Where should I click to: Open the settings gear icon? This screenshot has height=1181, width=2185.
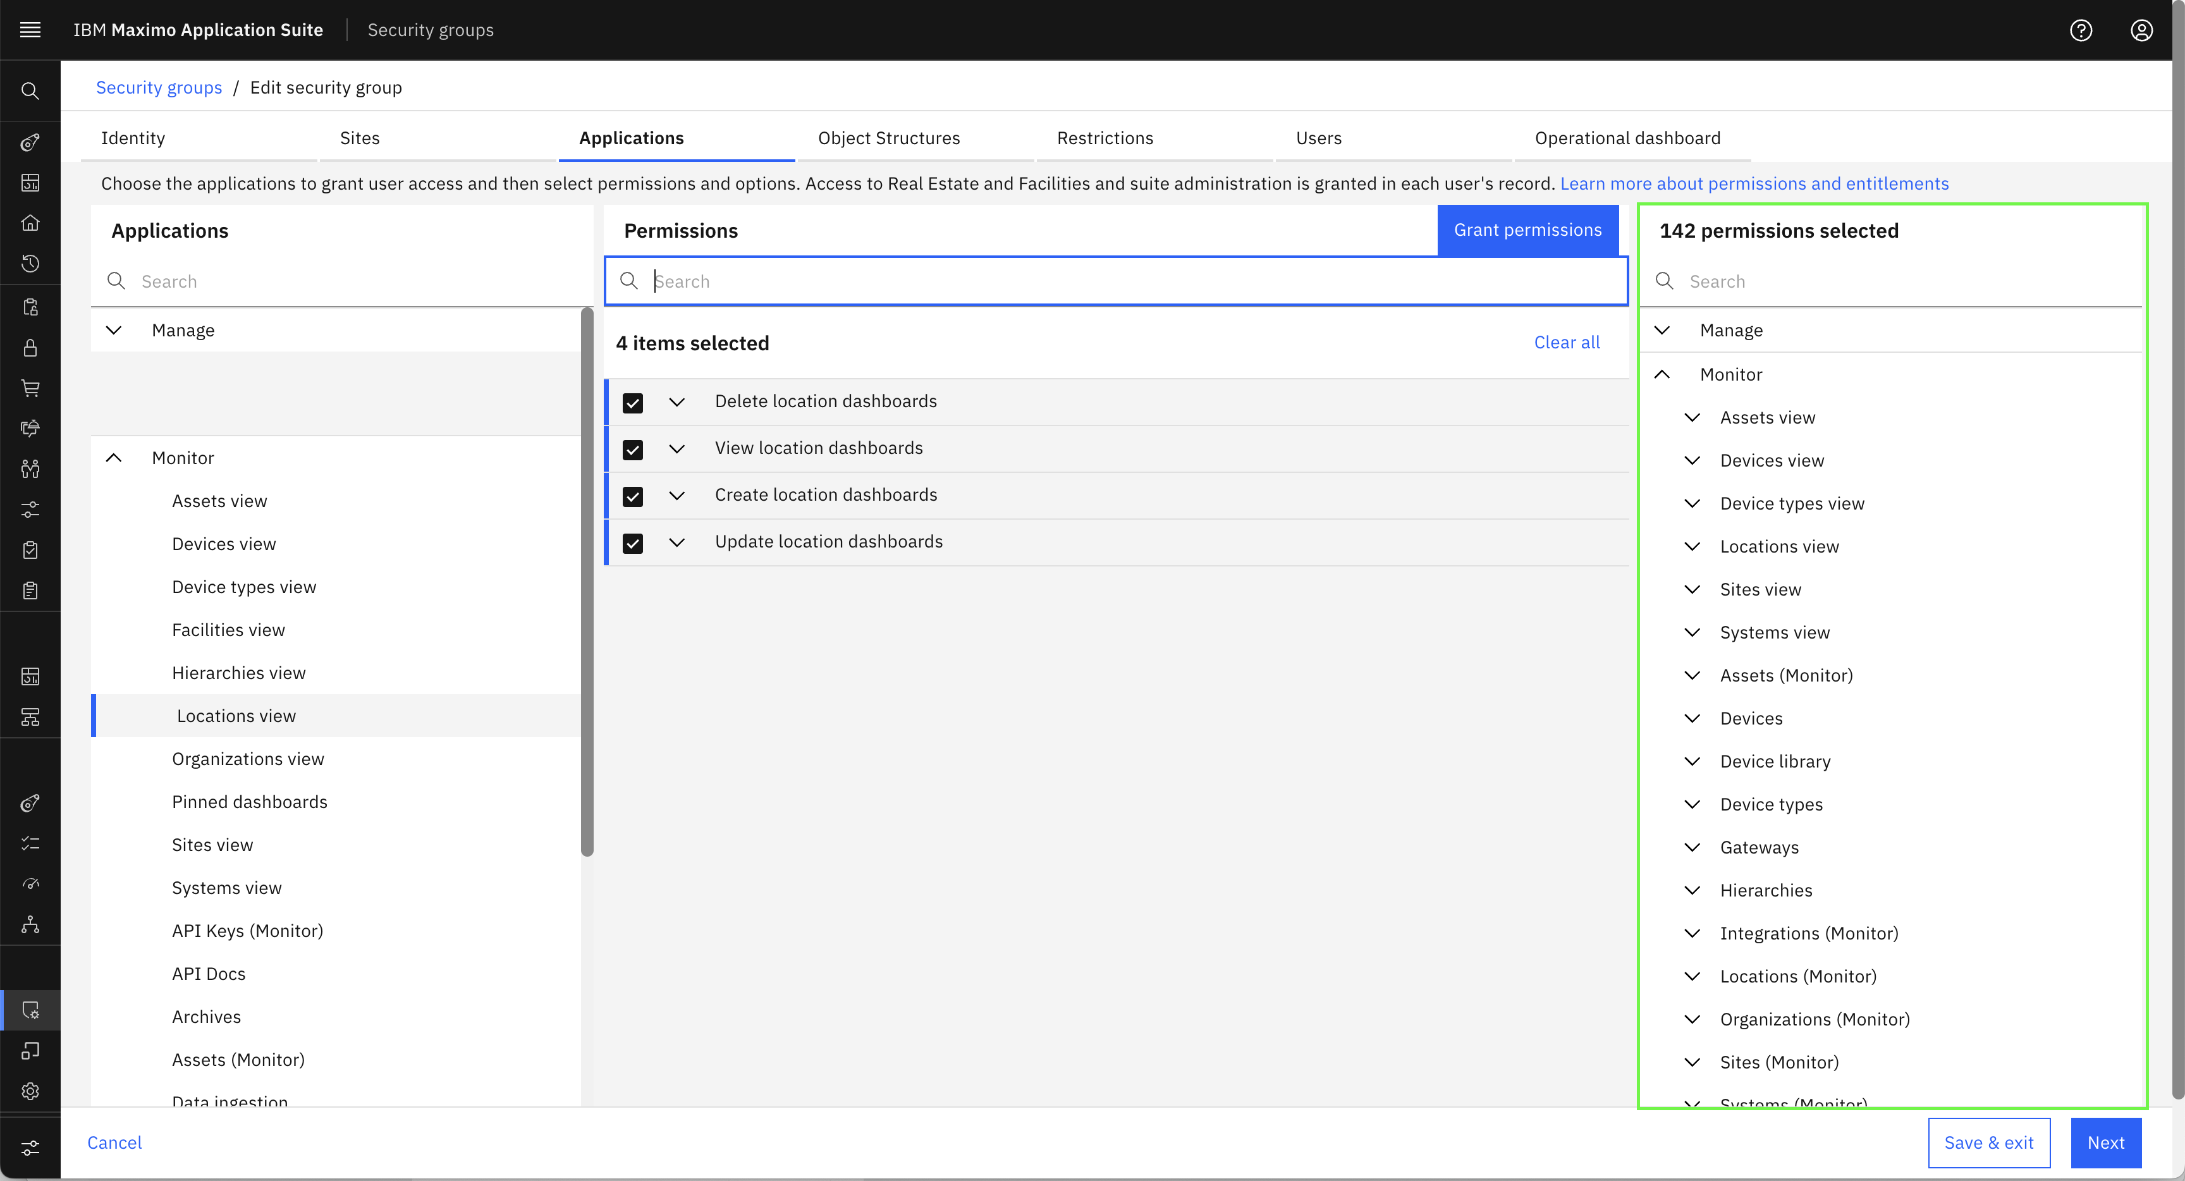tap(30, 1092)
